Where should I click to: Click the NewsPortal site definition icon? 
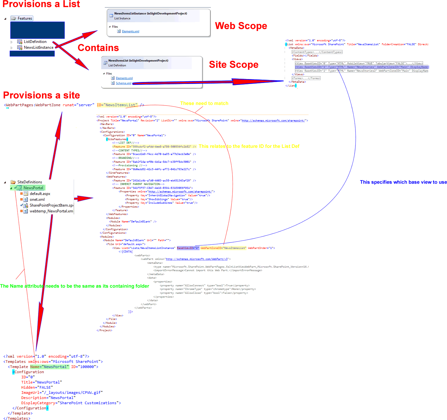pyautogui.click(x=19, y=188)
